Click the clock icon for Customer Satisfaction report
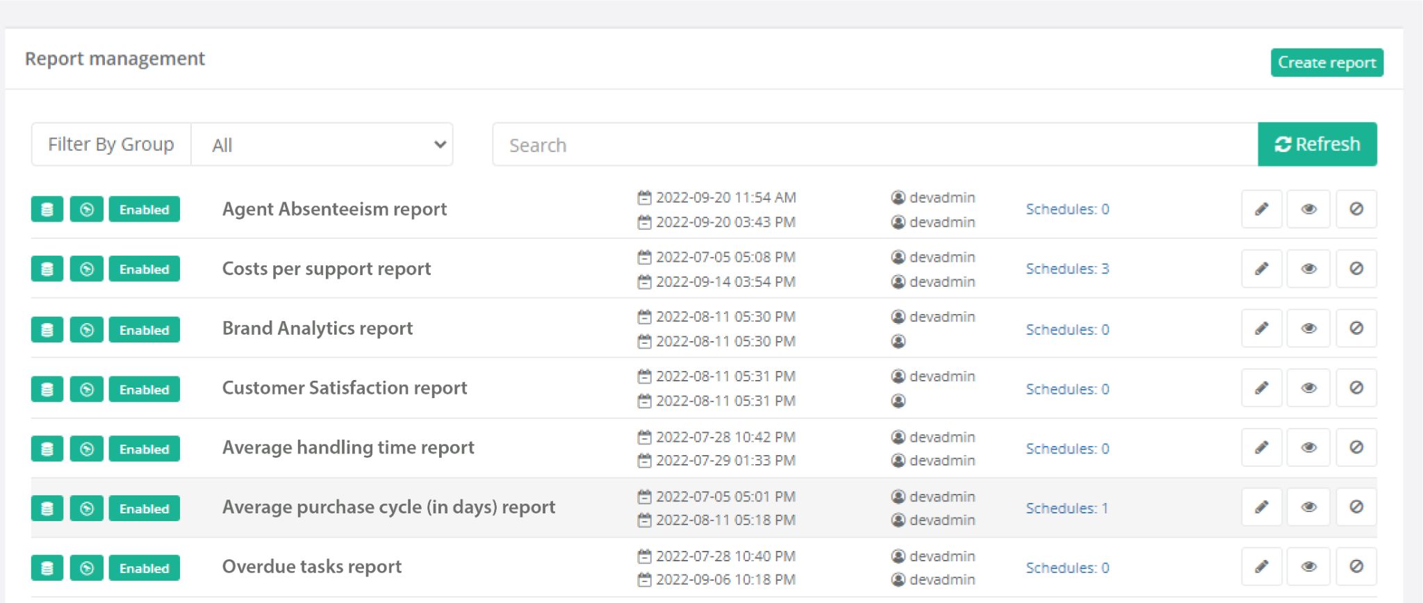The width and height of the screenshot is (1423, 603). [87, 389]
